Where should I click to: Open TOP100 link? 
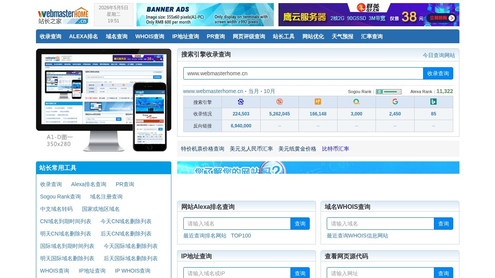click(x=241, y=236)
